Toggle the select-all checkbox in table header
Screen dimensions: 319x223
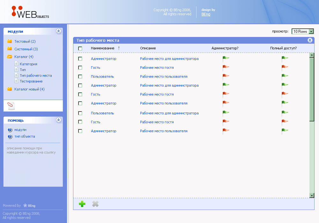pos(80,48)
